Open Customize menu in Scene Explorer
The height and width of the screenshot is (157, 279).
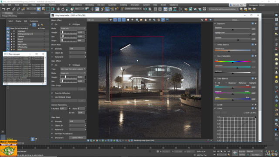tap(34, 21)
